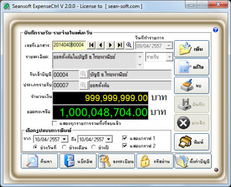Click balance display 1,000,048,704.00

(100, 112)
